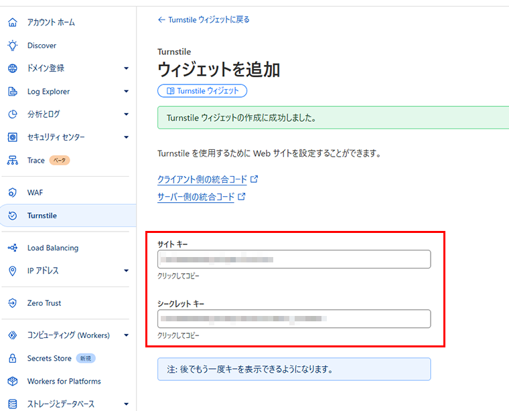Expand the 分析とログ submenu arrow
This screenshot has height=411, width=509.
coord(127,114)
